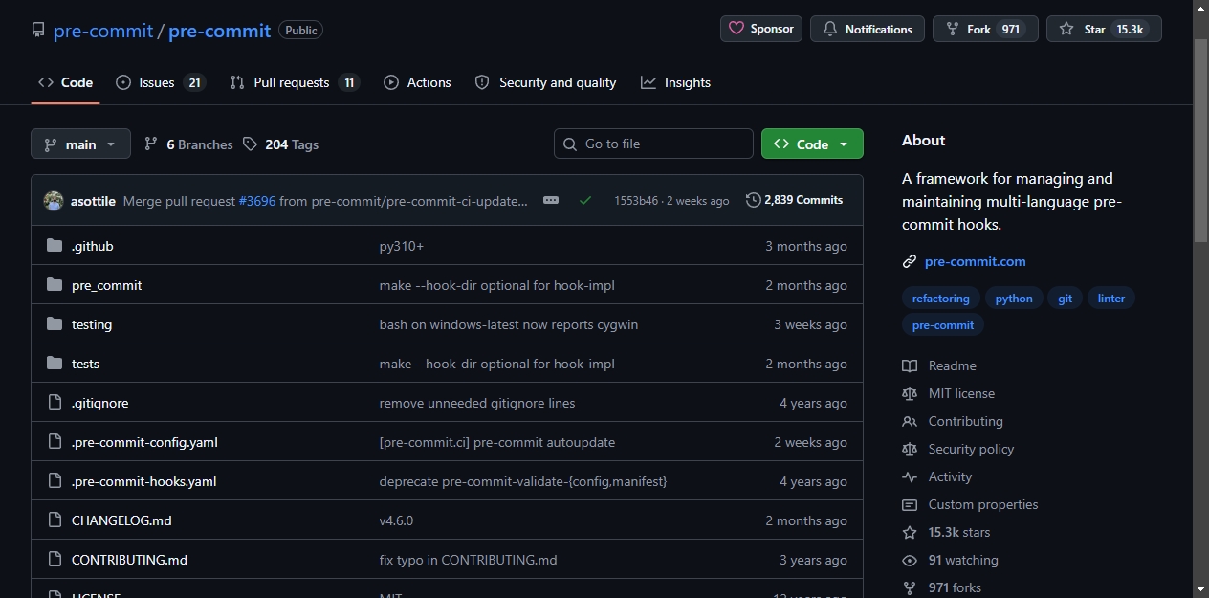Open the Notifications bell button
The height and width of the screenshot is (598, 1209).
[868, 29]
